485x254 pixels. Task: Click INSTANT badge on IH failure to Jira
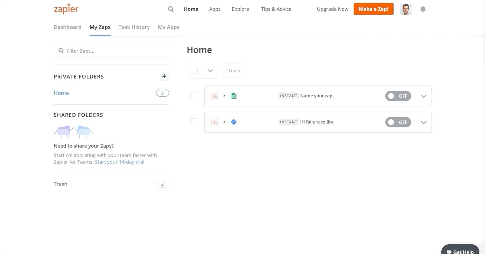289,122
